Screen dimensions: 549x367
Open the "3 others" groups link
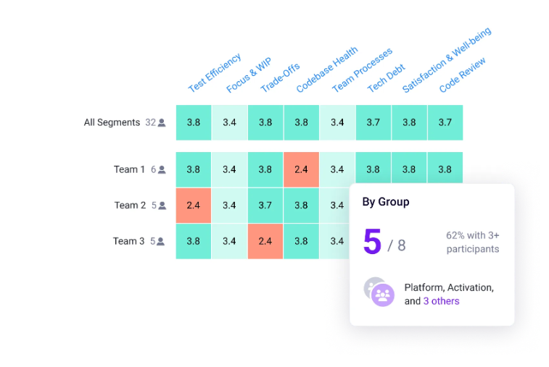click(x=441, y=301)
